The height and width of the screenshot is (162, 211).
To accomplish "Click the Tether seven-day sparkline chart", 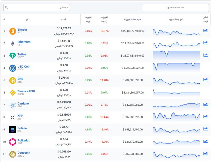I will point(176,55).
